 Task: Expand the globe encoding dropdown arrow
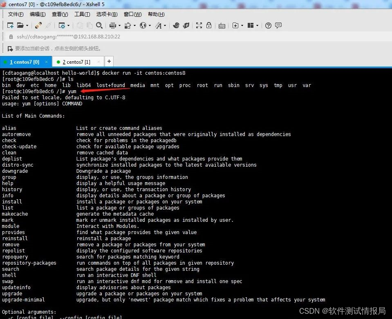pos(150,25)
